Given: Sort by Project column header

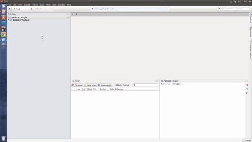Looking at the screenshot, I should (x=103, y=89).
